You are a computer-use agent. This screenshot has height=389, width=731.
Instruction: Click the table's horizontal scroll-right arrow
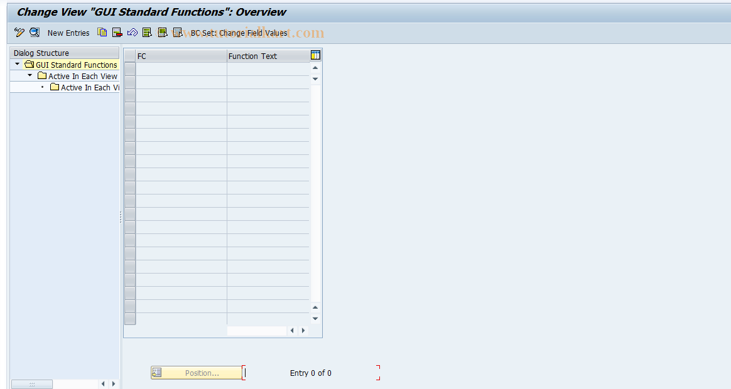303,330
